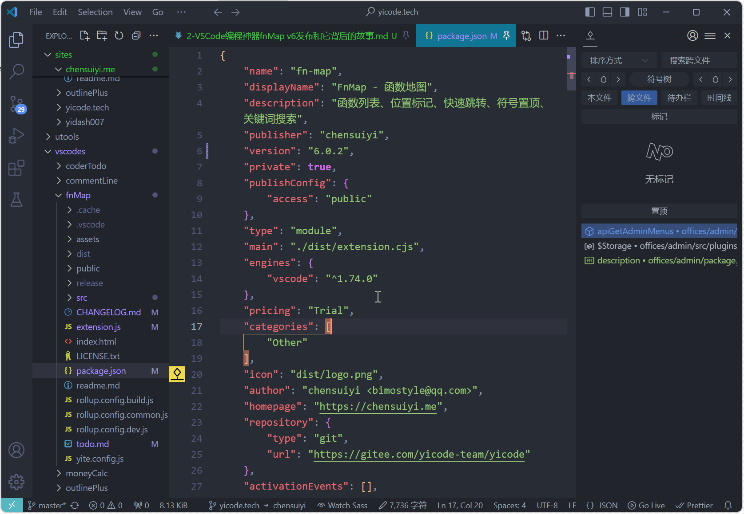Create a new file in the Explorer

tap(84, 35)
